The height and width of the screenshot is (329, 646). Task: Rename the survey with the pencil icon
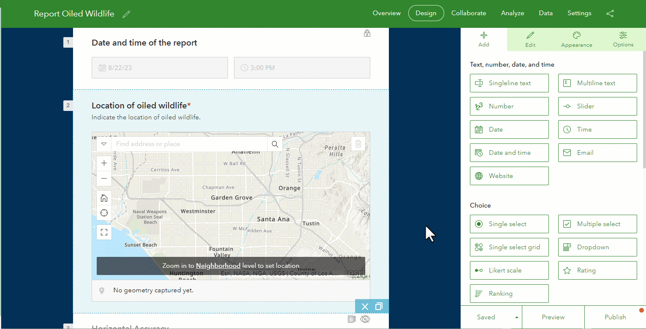coord(126,14)
